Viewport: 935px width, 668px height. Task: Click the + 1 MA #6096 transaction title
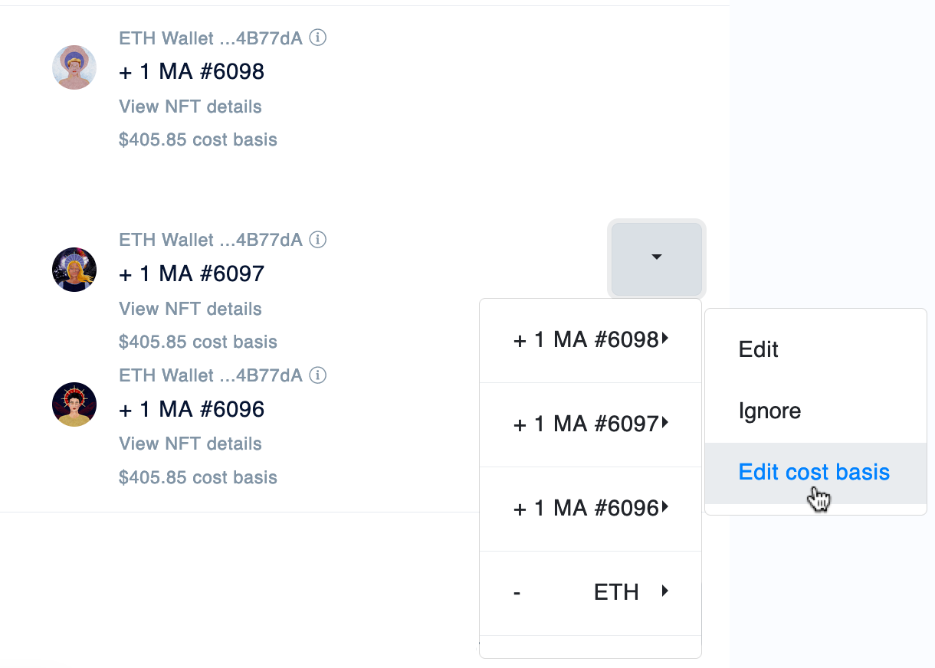click(x=192, y=409)
